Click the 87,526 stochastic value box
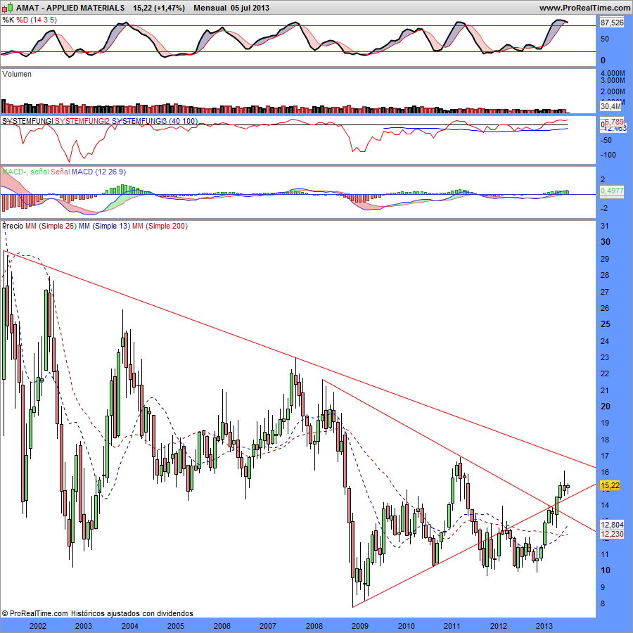 pos(612,23)
